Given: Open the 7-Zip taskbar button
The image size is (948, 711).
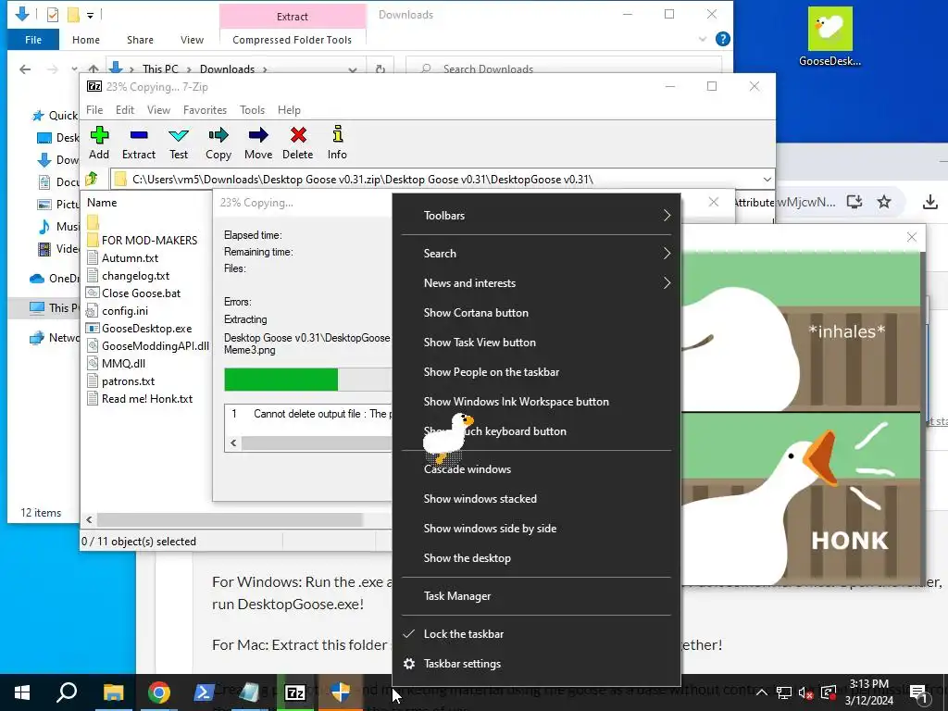Looking at the screenshot, I should [295, 692].
